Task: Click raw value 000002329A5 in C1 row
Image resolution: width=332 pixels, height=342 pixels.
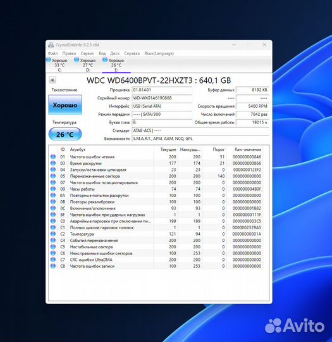Action: coord(247,228)
